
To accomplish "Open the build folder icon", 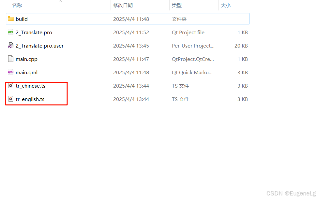I will tap(11, 19).
